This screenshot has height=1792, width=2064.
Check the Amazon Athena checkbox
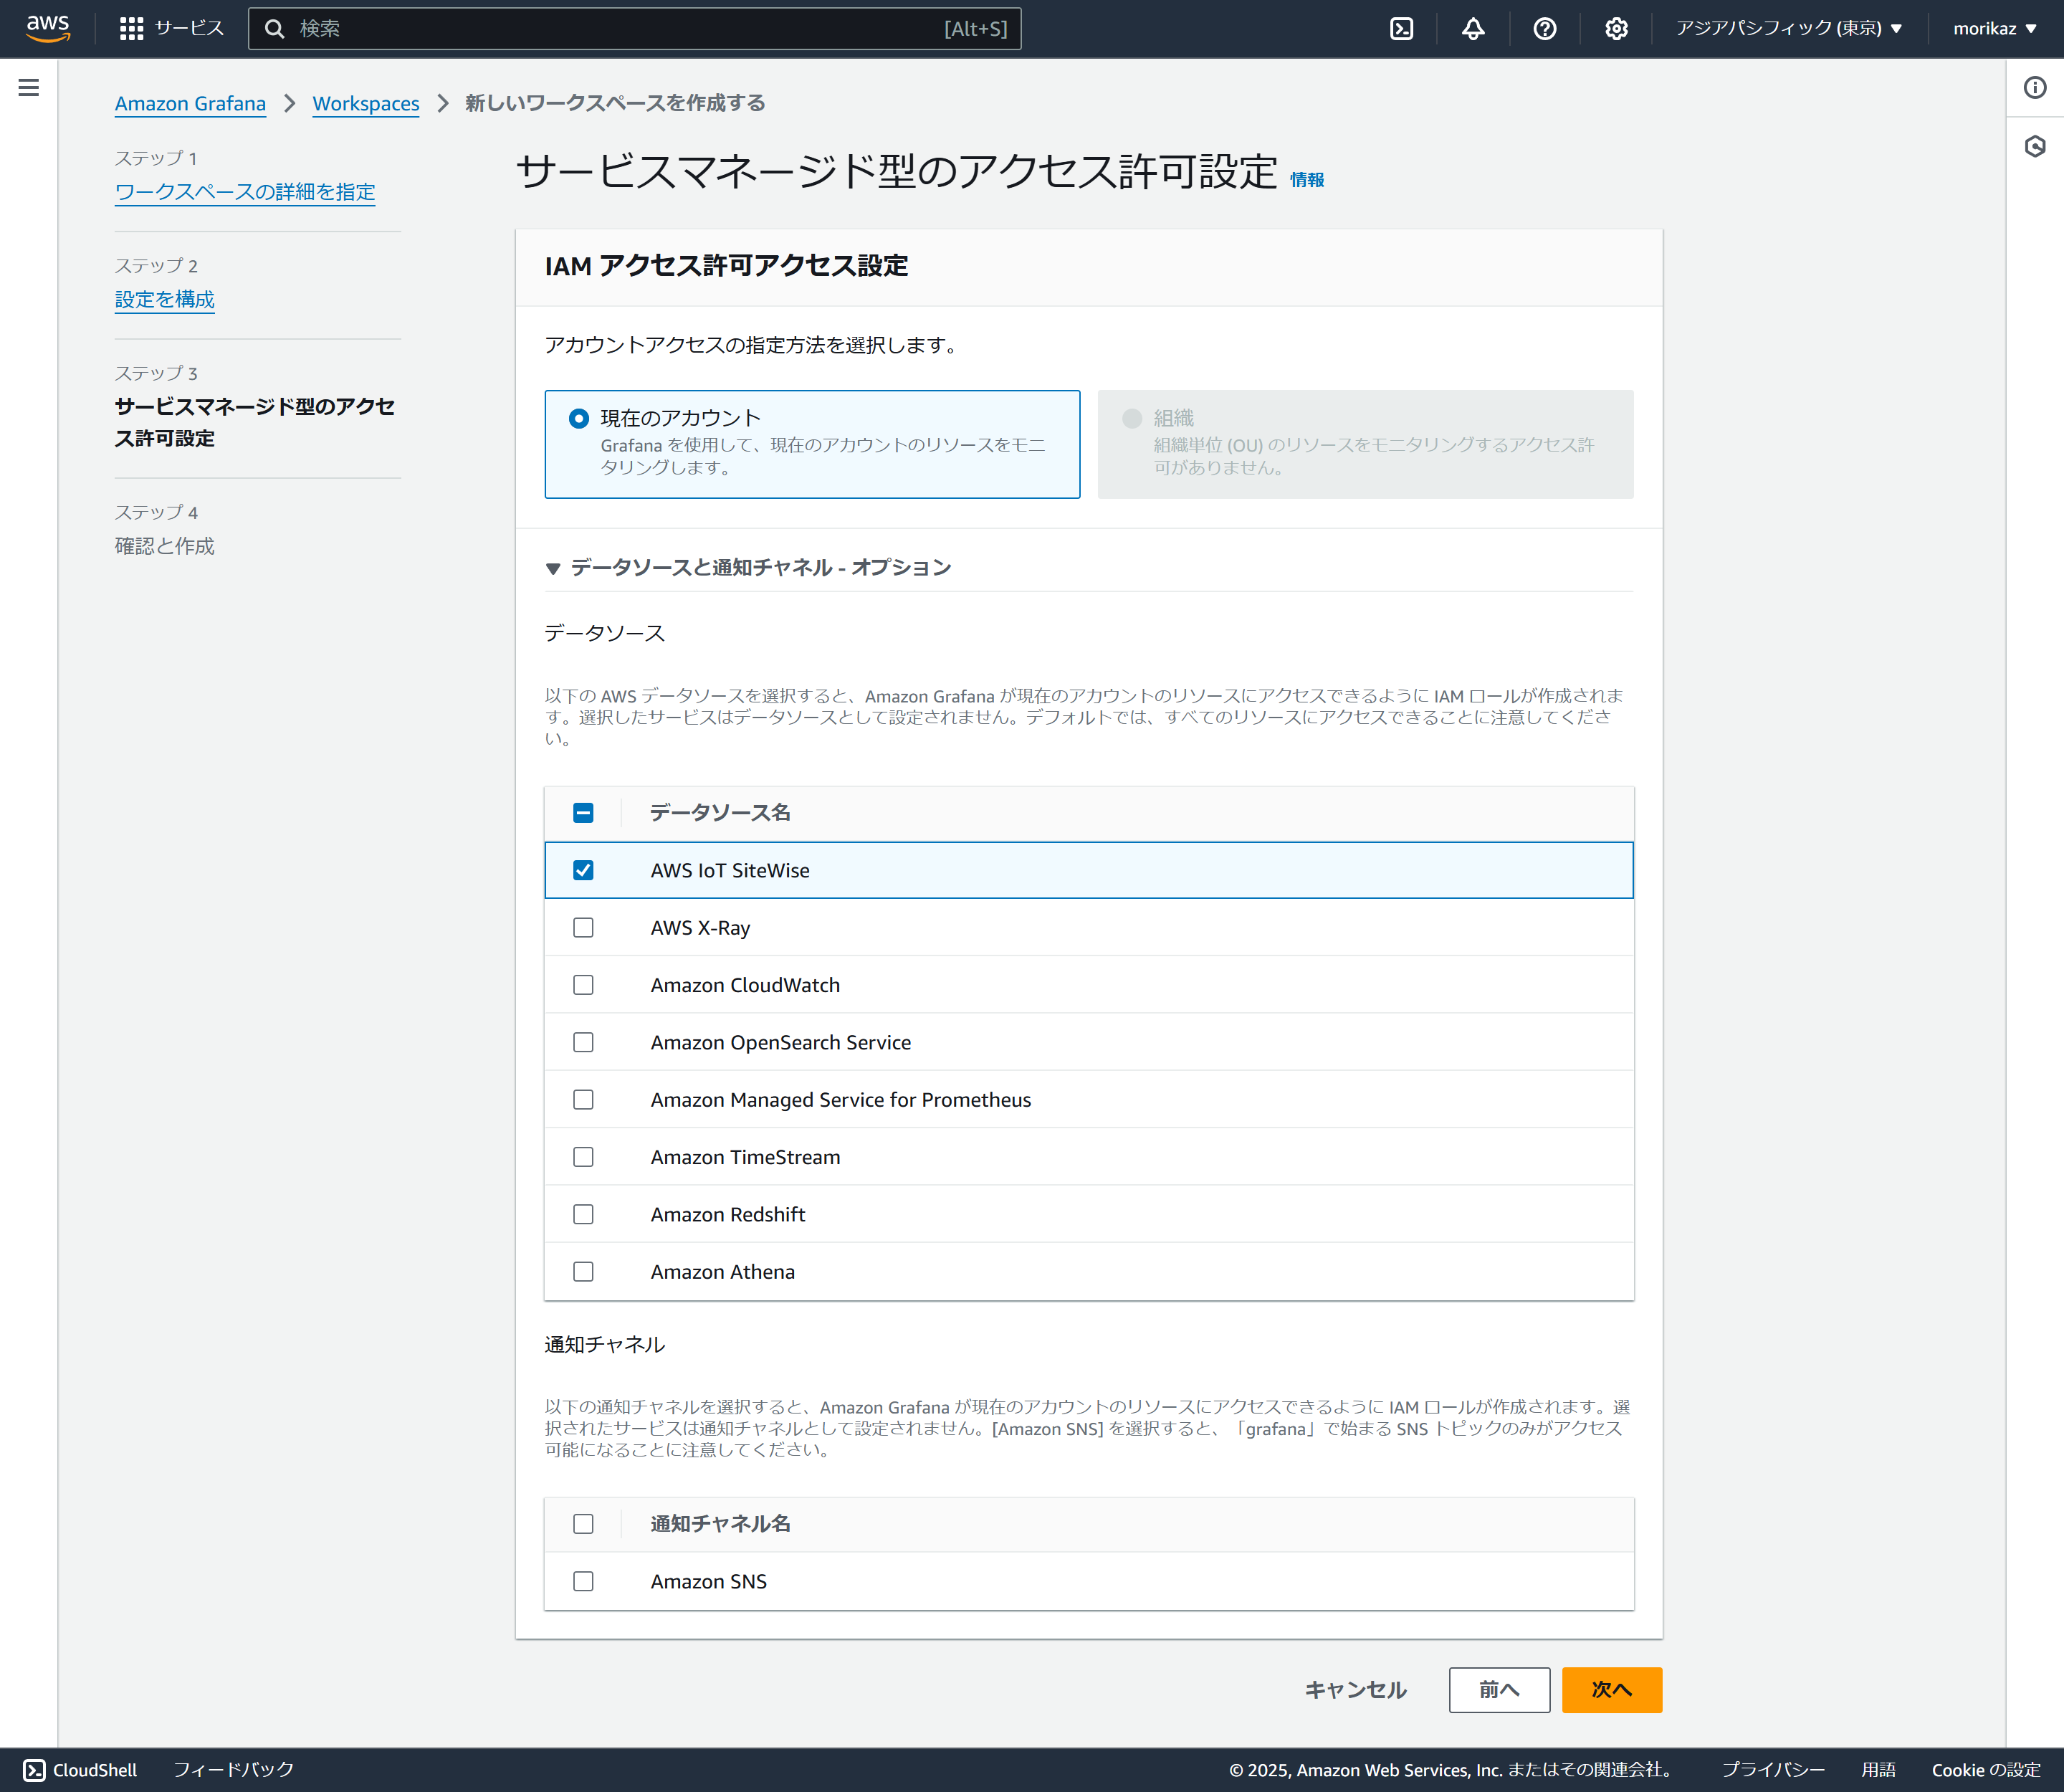tap(583, 1272)
